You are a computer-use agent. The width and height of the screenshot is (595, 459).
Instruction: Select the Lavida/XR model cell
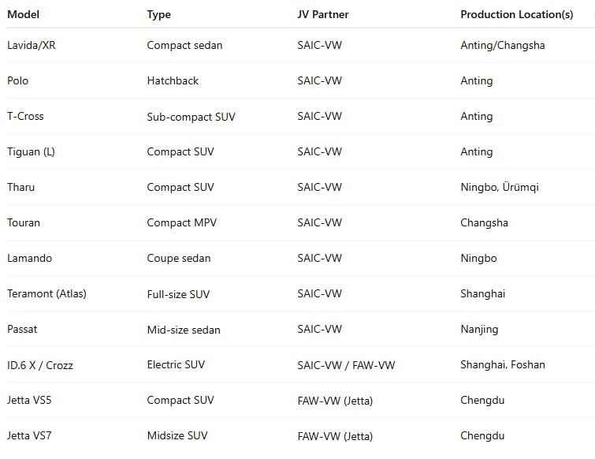[32, 45]
